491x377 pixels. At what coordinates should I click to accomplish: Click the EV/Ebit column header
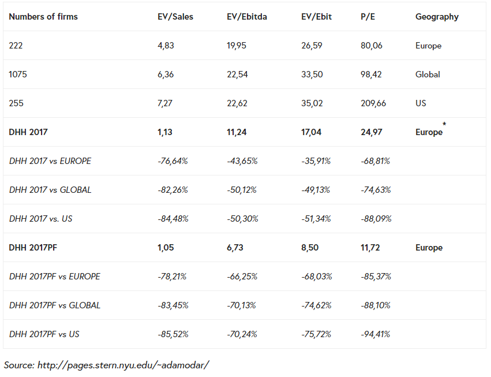coord(316,17)
